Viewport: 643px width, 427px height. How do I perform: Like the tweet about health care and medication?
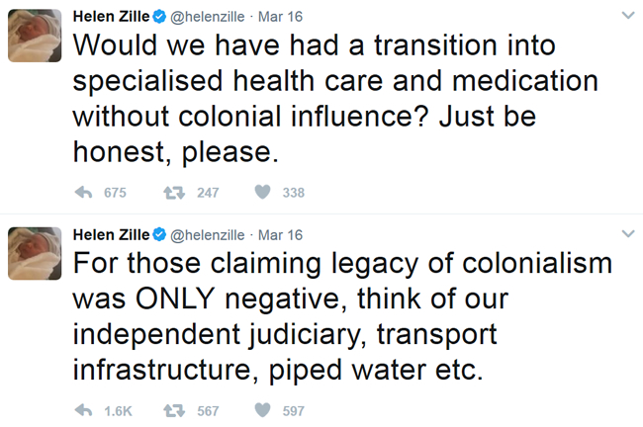pyautogui.click(x=262, y=192)
